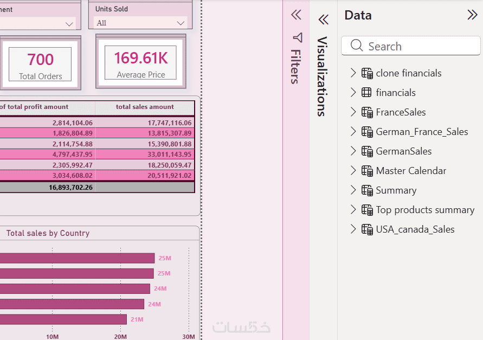Click inside the Data Search field
483x340 pixels.
(410, 46)
